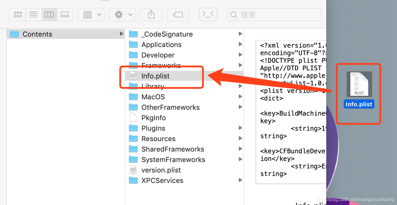Expand the PlugIns folder arrow
This screenshot has height=205, width=397.
coord(240,128)
